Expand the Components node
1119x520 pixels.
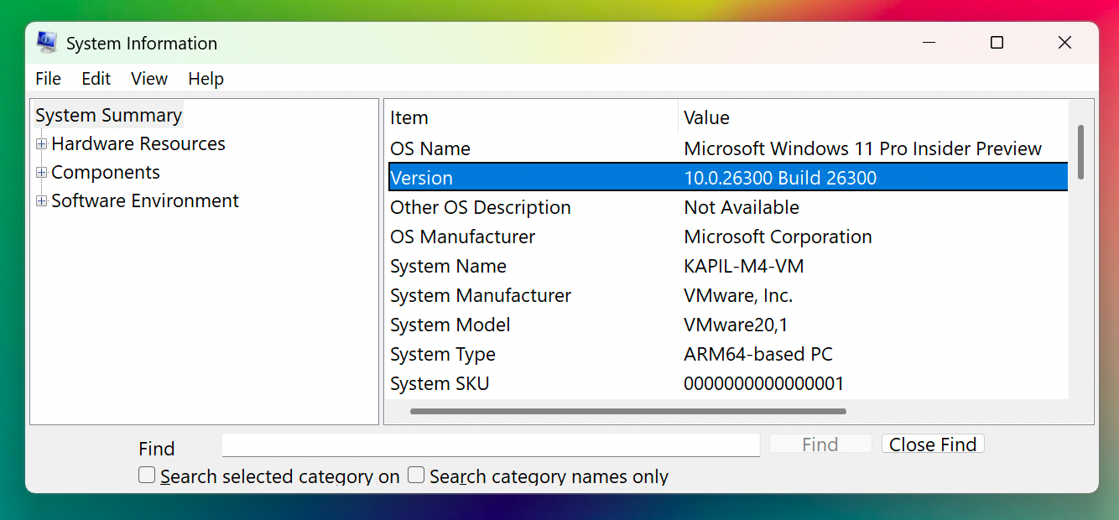pyautogui.click(x=41, y=173)
